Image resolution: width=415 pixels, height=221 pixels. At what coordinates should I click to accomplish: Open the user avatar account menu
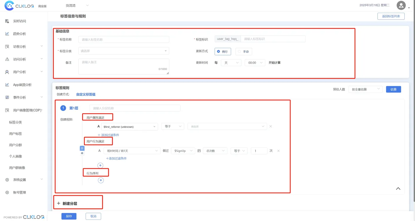pyautogui.click(x=401, y=5)
